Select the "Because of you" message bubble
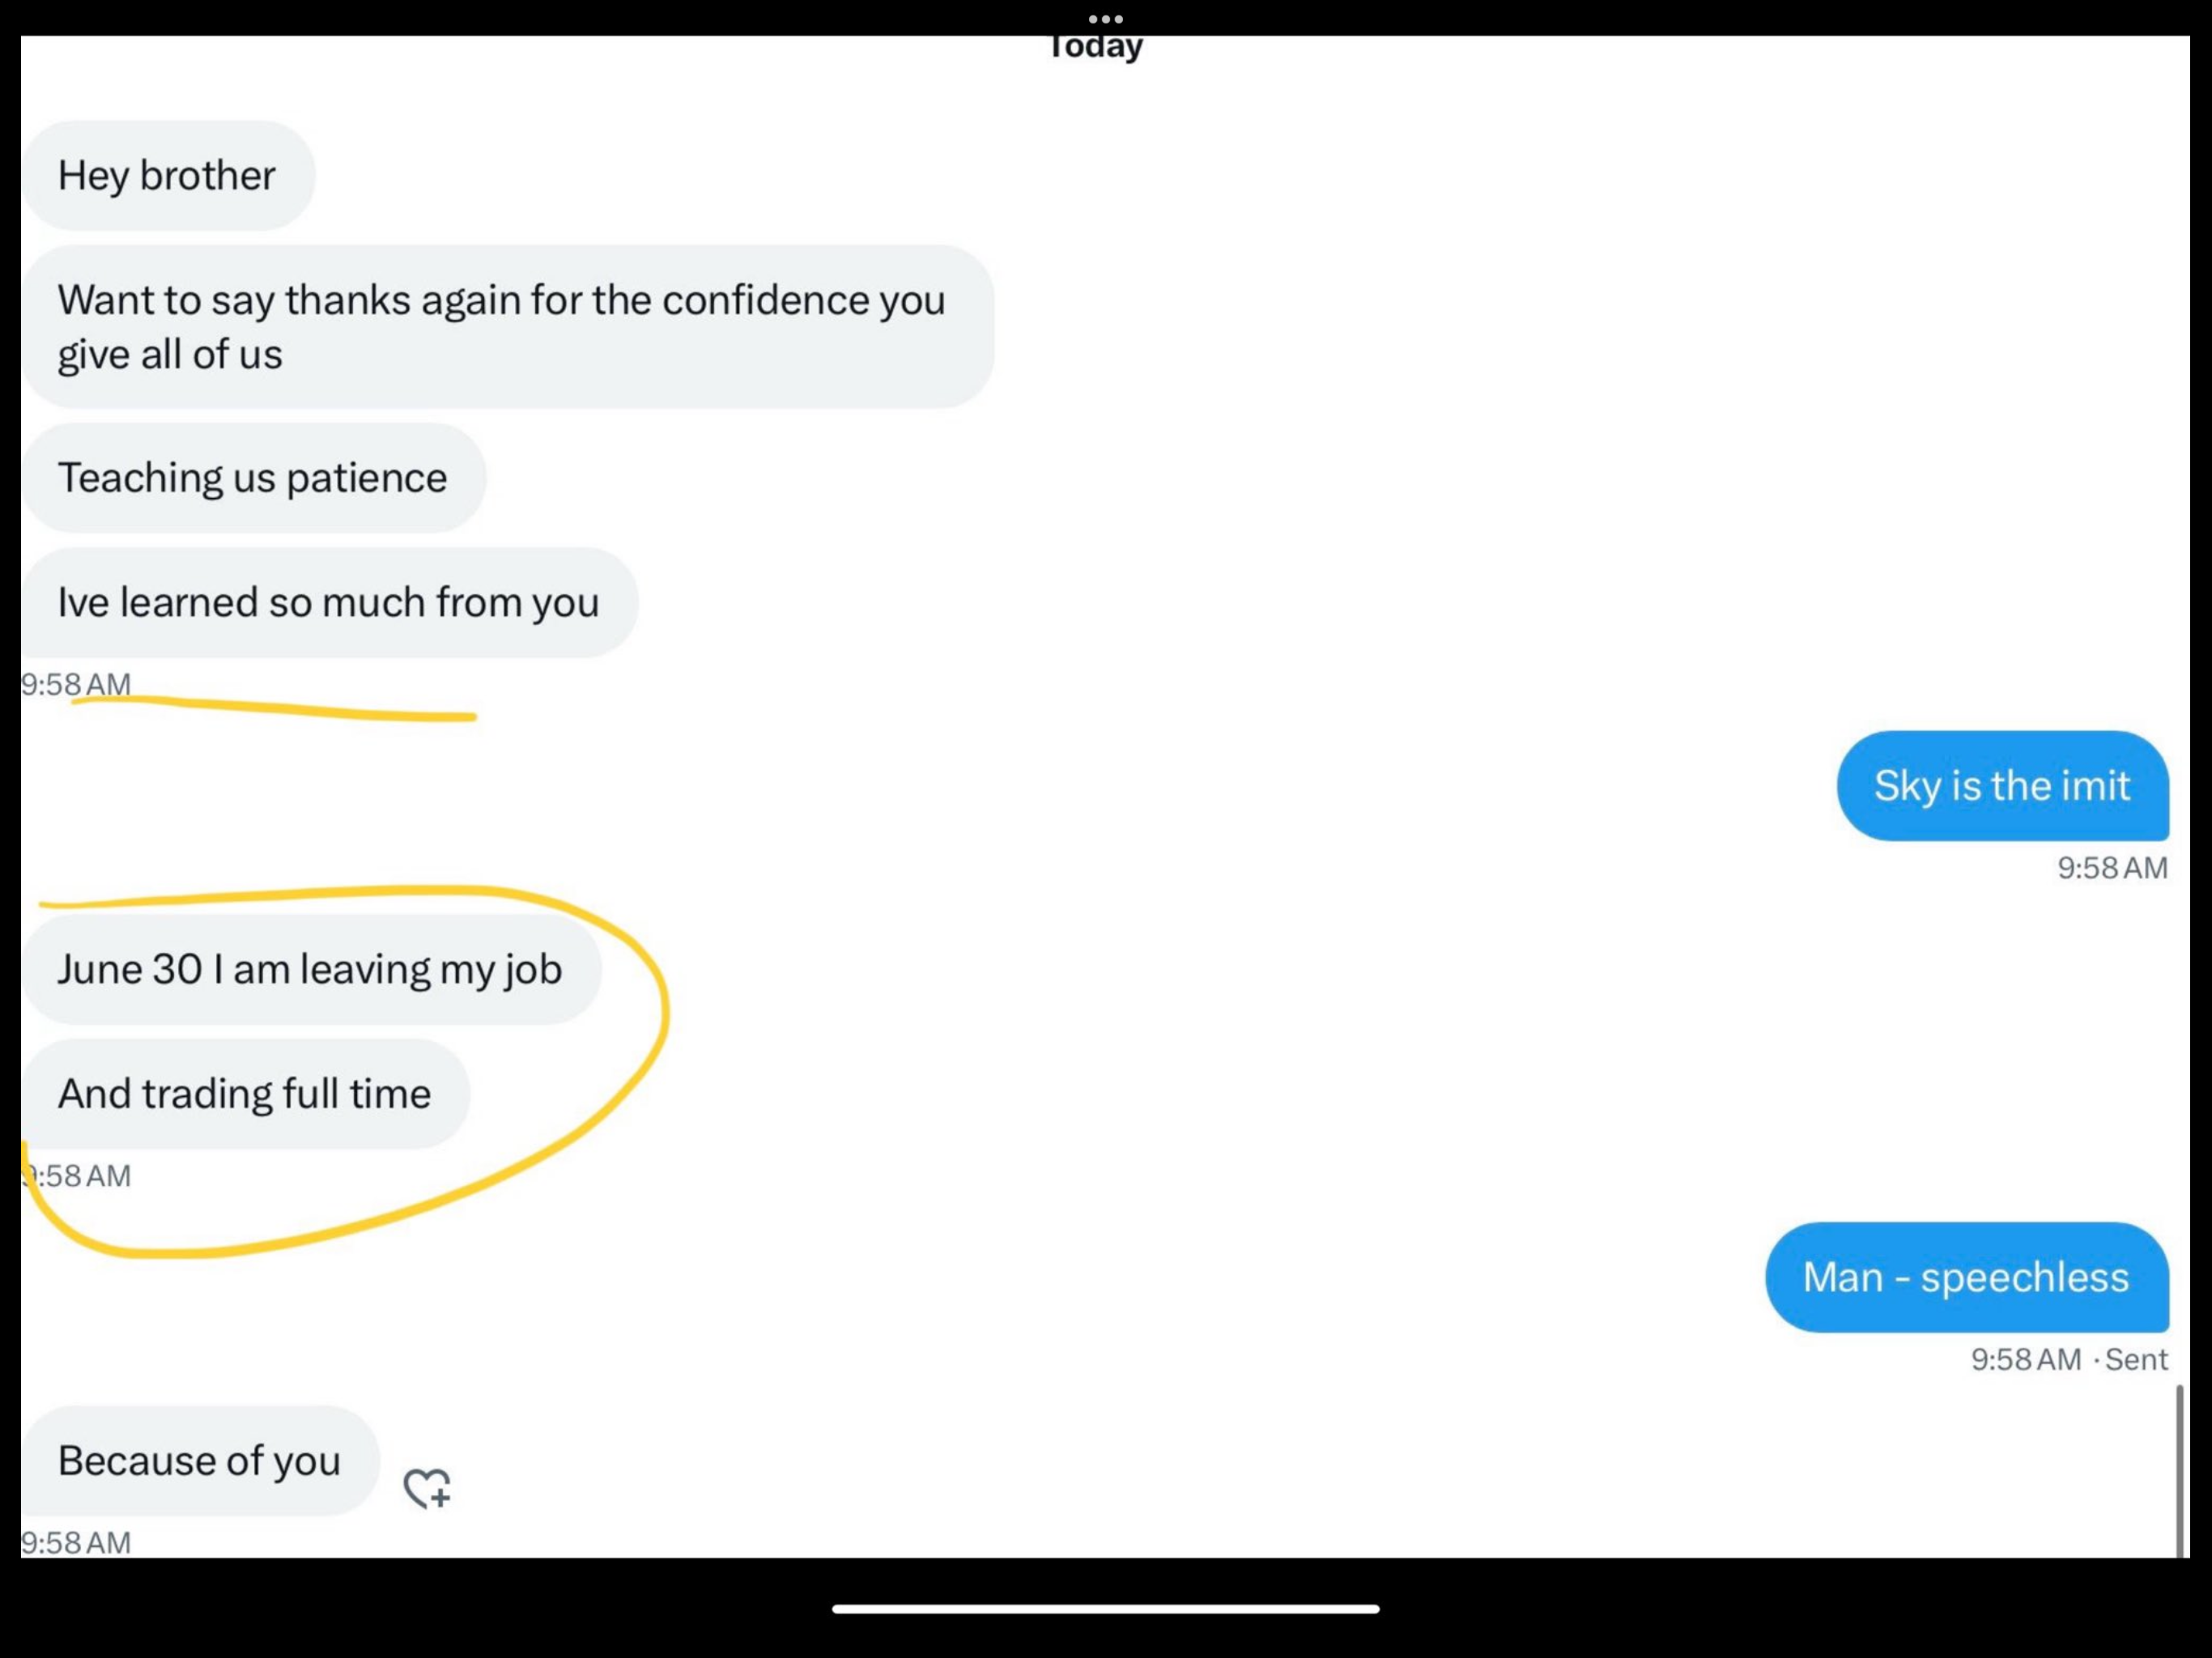Image resolution: width=2212 pixels, height=1658 pixels. [x=200, y=1461]
